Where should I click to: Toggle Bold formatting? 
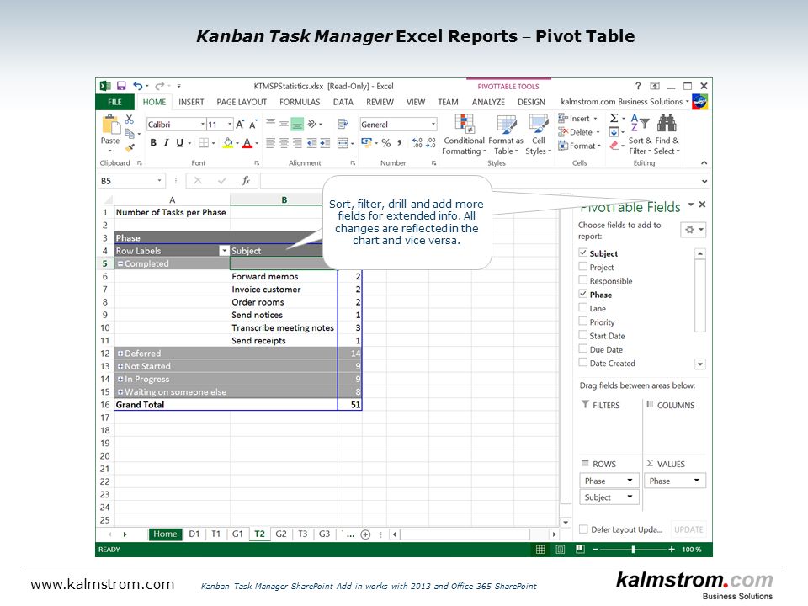tap(153, 143)
